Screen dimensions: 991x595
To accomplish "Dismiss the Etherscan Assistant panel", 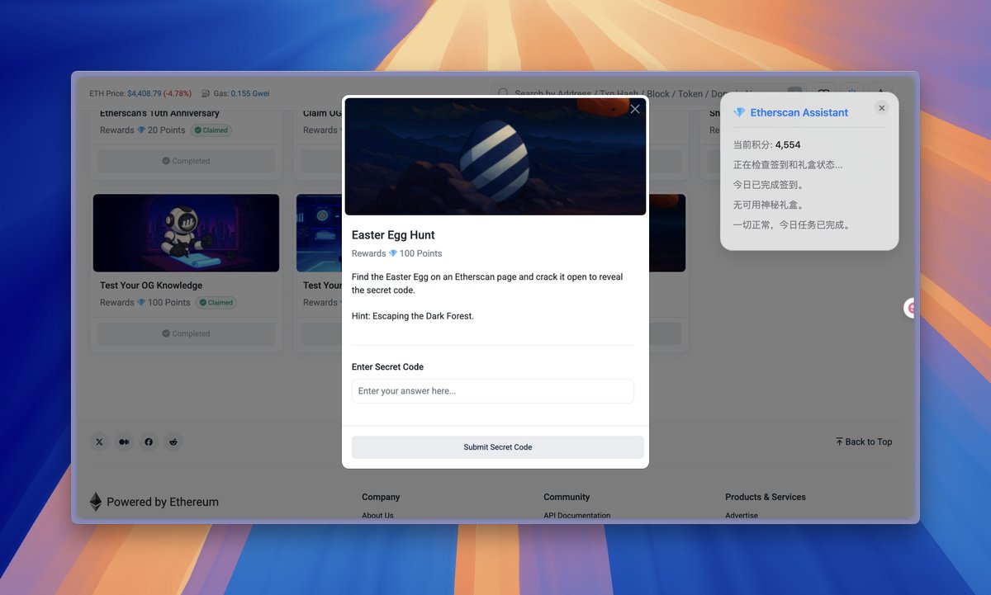I will [882, 108].
